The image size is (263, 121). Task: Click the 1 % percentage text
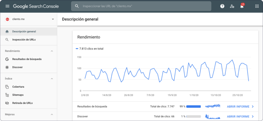(x=183, y=117)
